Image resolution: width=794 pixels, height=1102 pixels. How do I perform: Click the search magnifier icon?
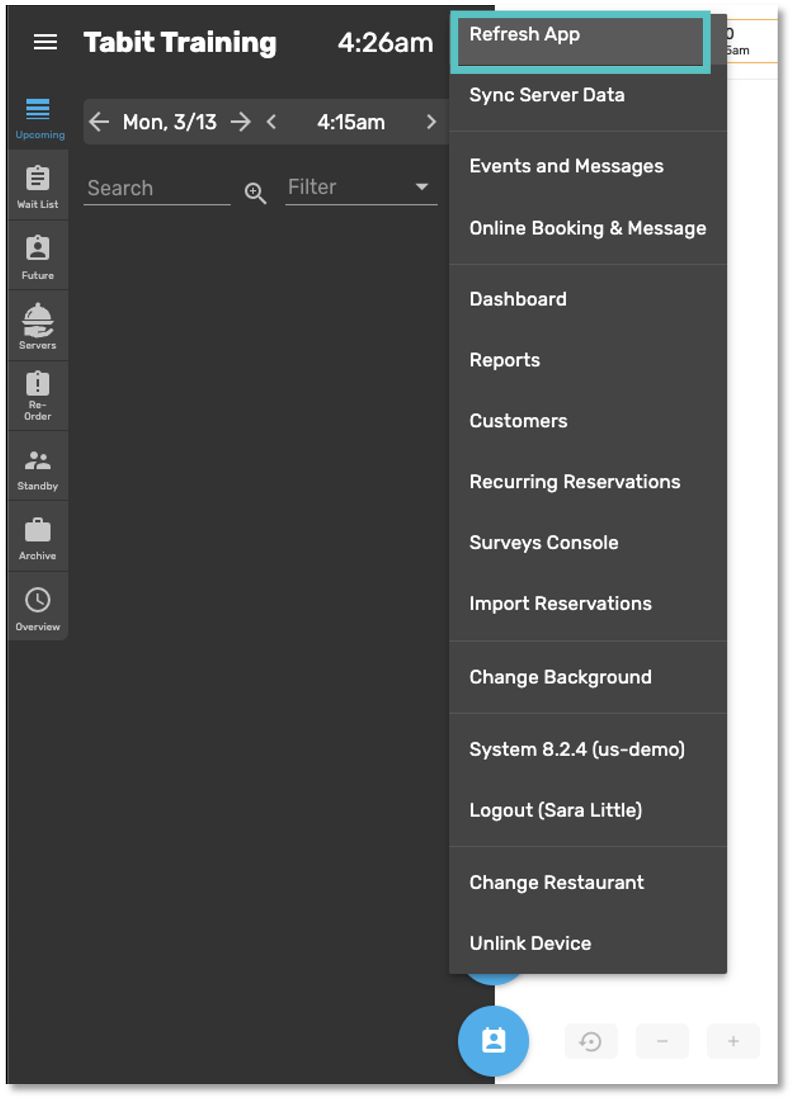click(x=255, y=193)
